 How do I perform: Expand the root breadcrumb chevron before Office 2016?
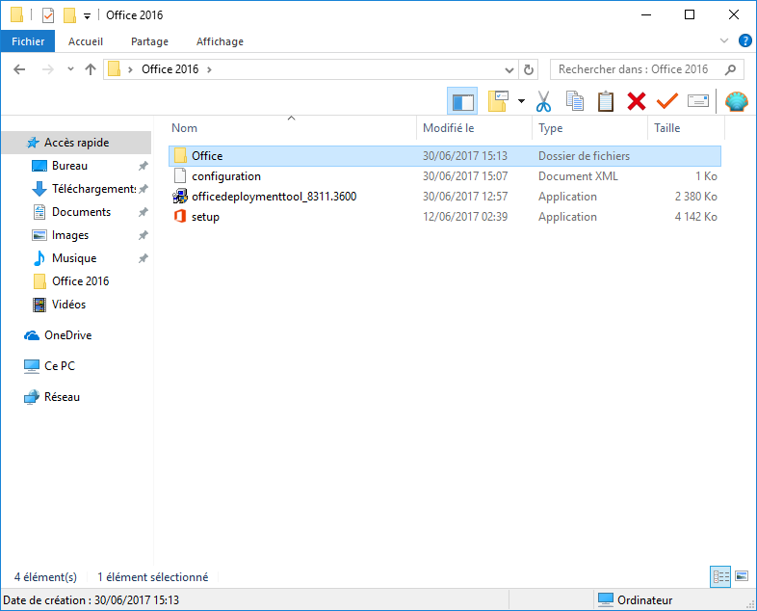[x=130, y=69]
